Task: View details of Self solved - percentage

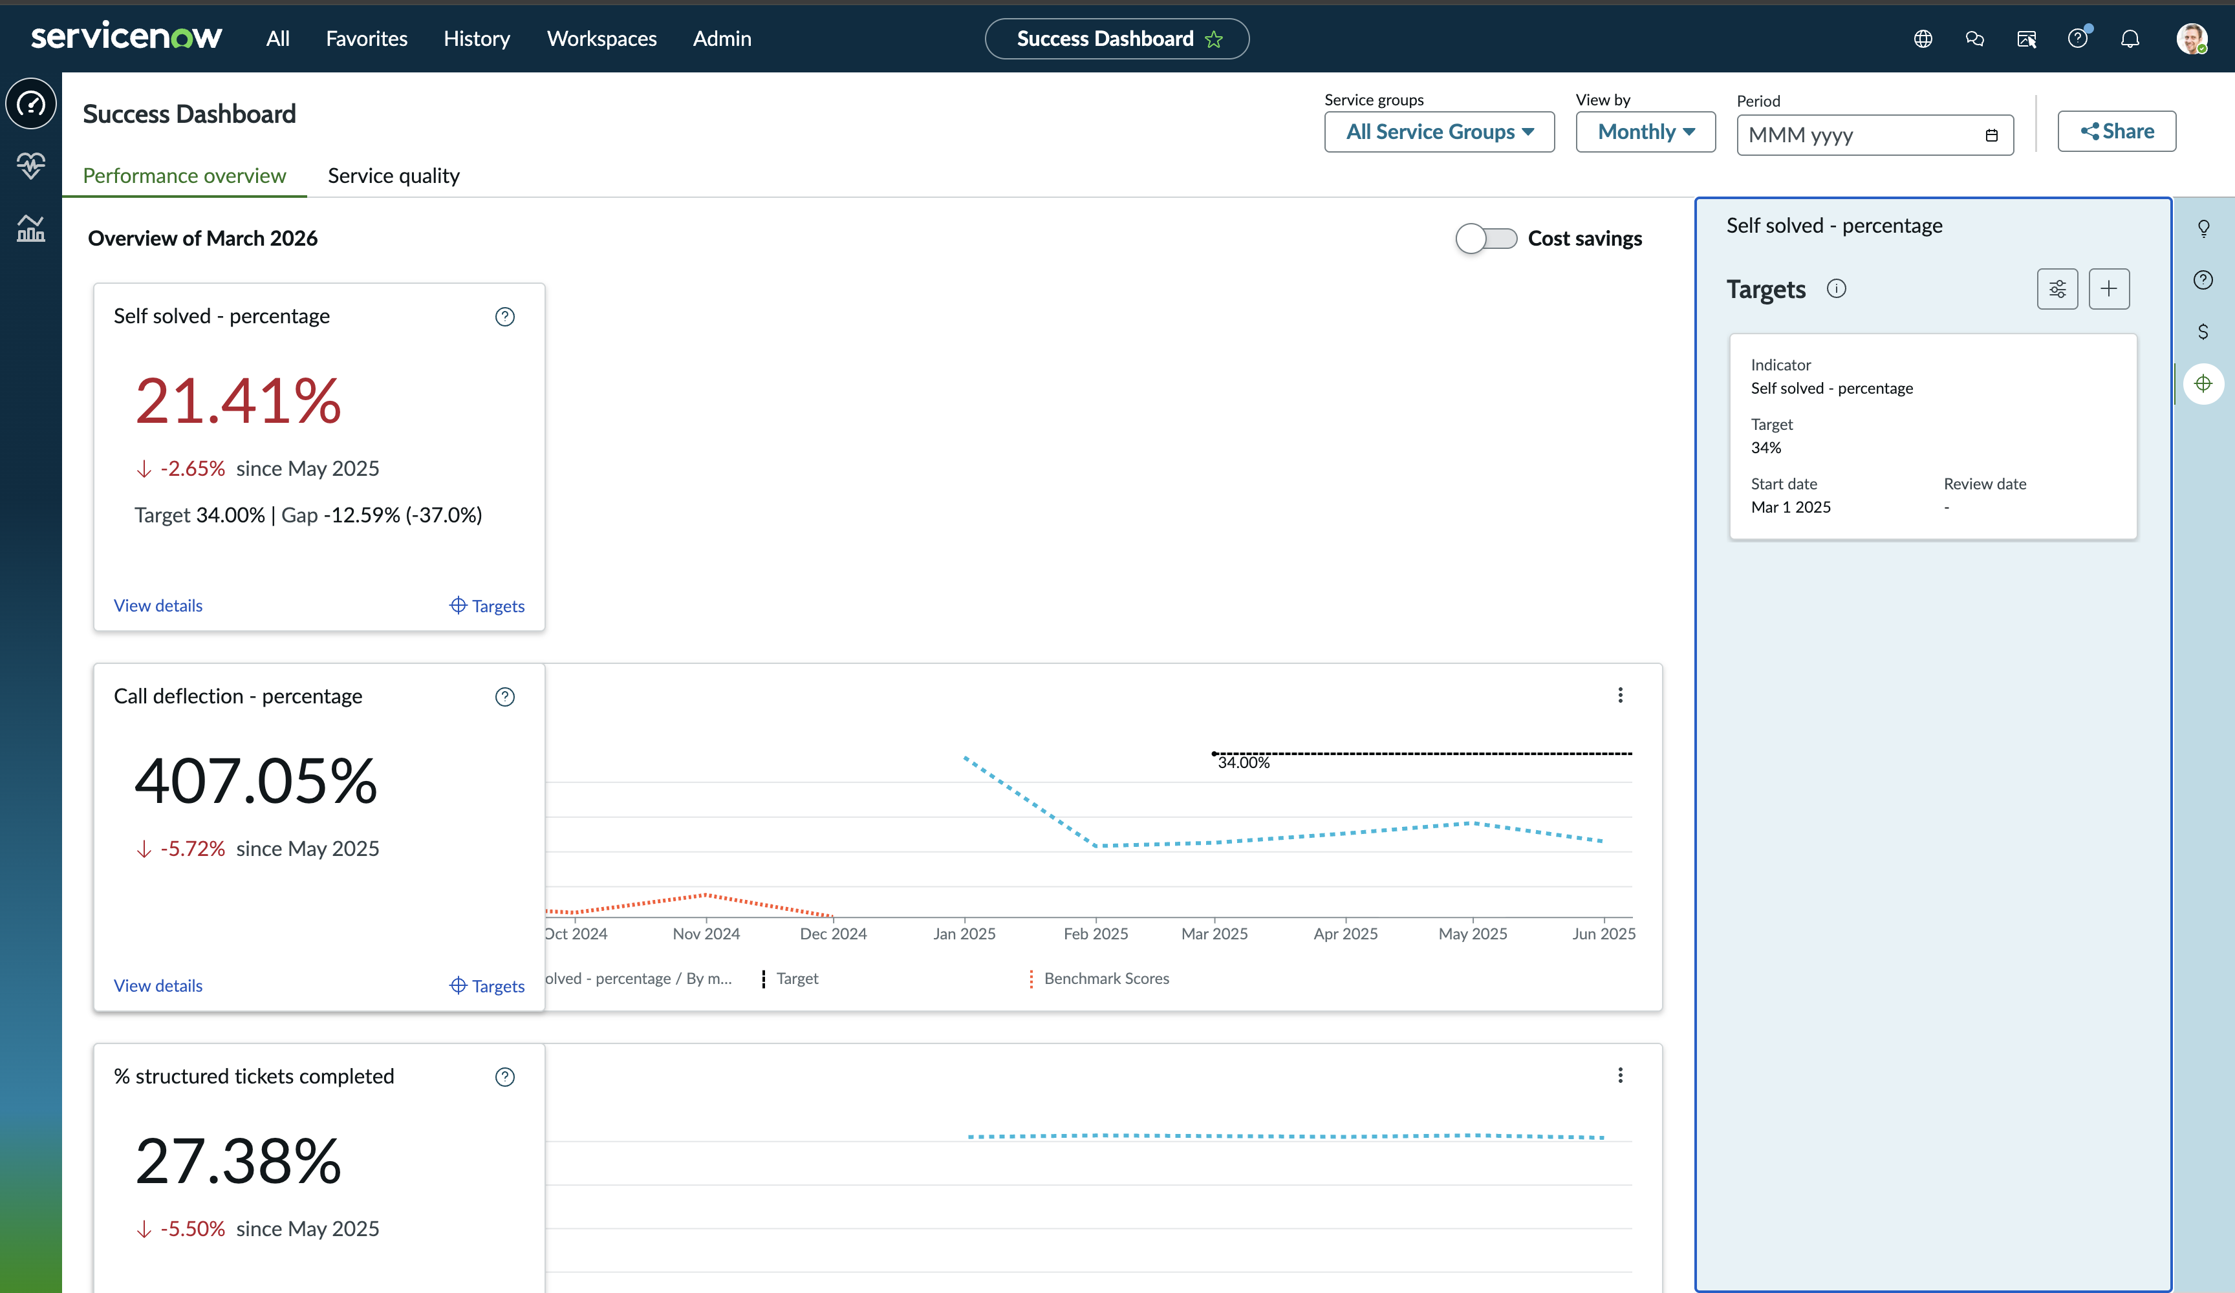Action: [158, 606]
